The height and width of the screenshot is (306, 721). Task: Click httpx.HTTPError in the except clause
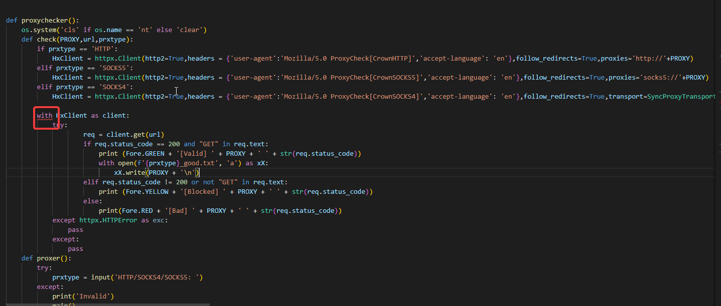point(108,220)
